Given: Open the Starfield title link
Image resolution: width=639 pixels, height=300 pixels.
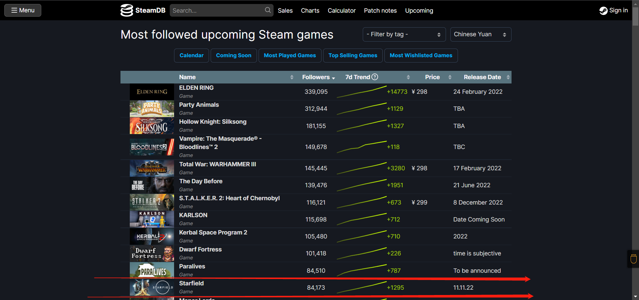Looking at the screenshot, I should [191, 283].
